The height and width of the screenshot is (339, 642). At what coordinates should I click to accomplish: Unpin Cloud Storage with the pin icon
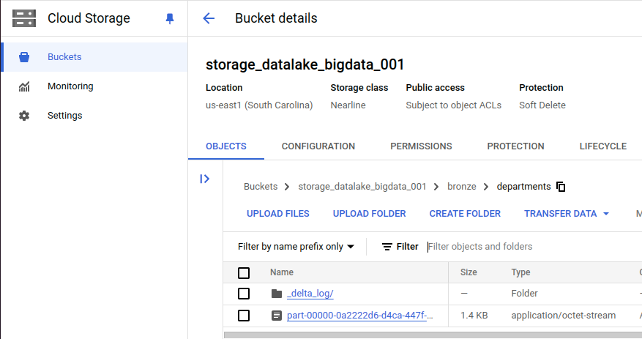click(x=170, y=18)
